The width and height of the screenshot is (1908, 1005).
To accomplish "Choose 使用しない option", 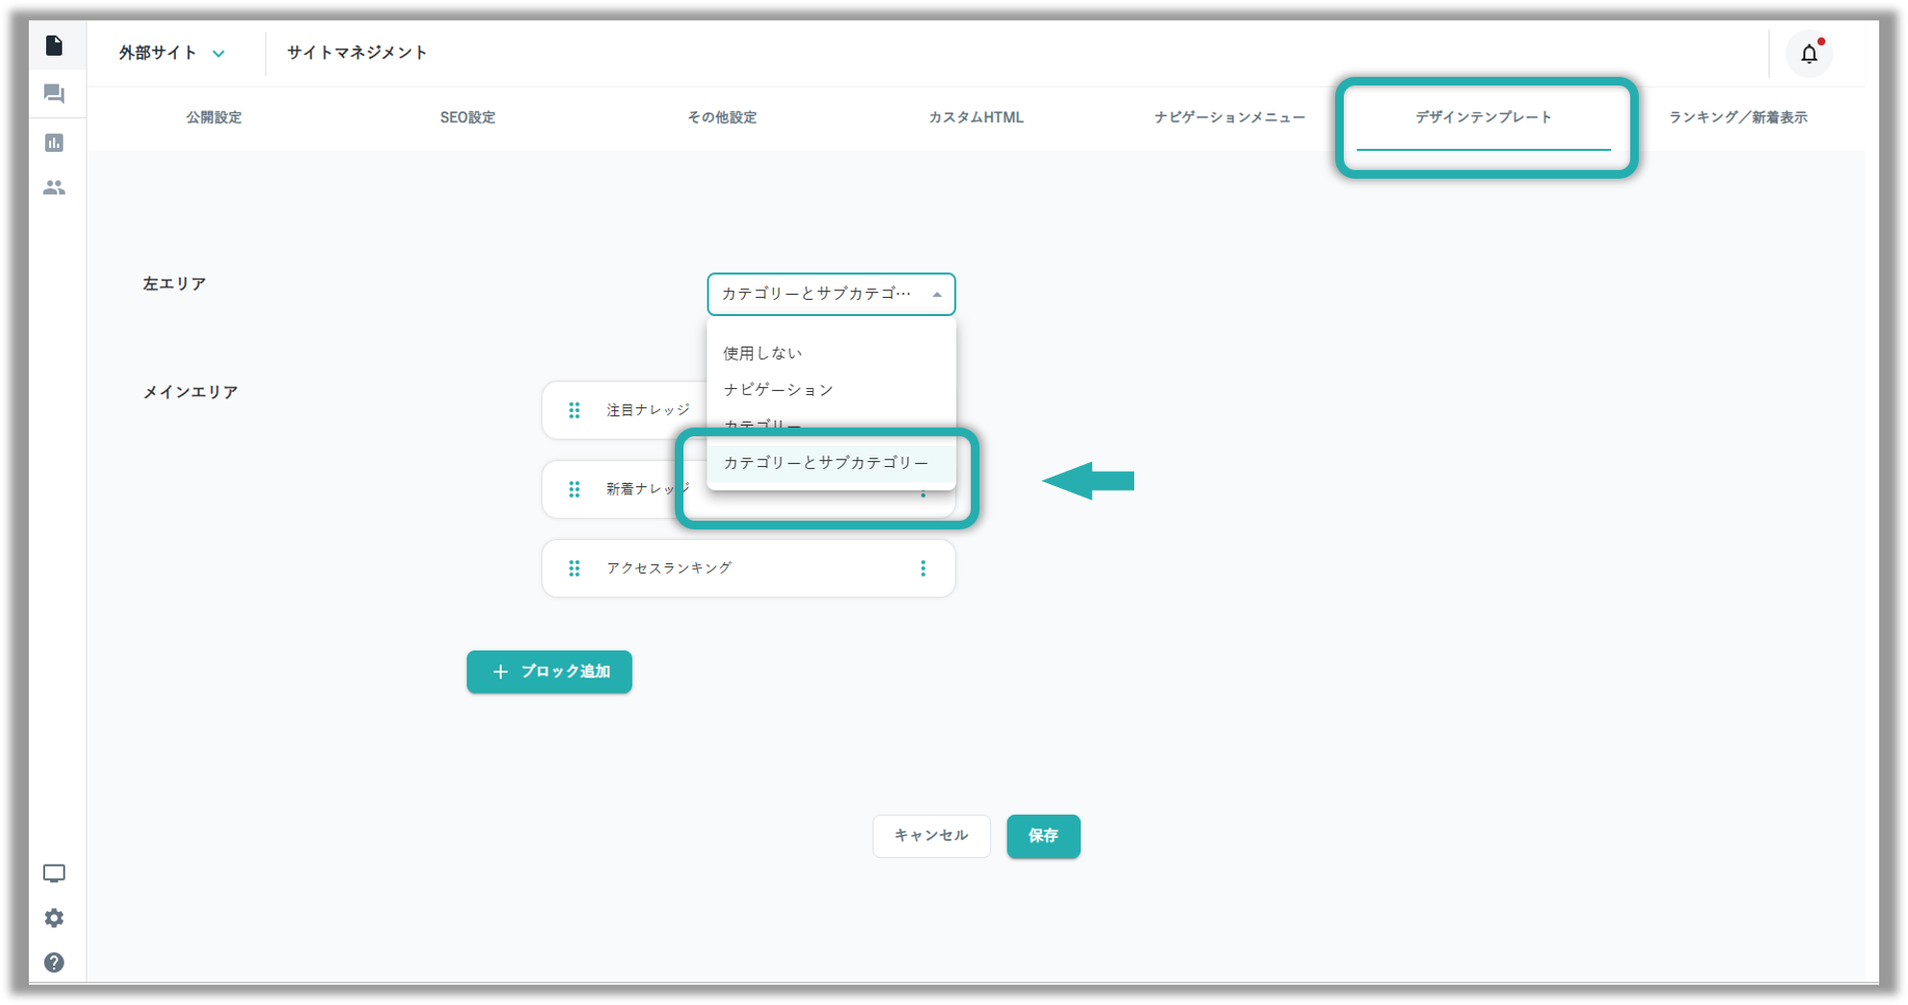I will tap(831, 353).
